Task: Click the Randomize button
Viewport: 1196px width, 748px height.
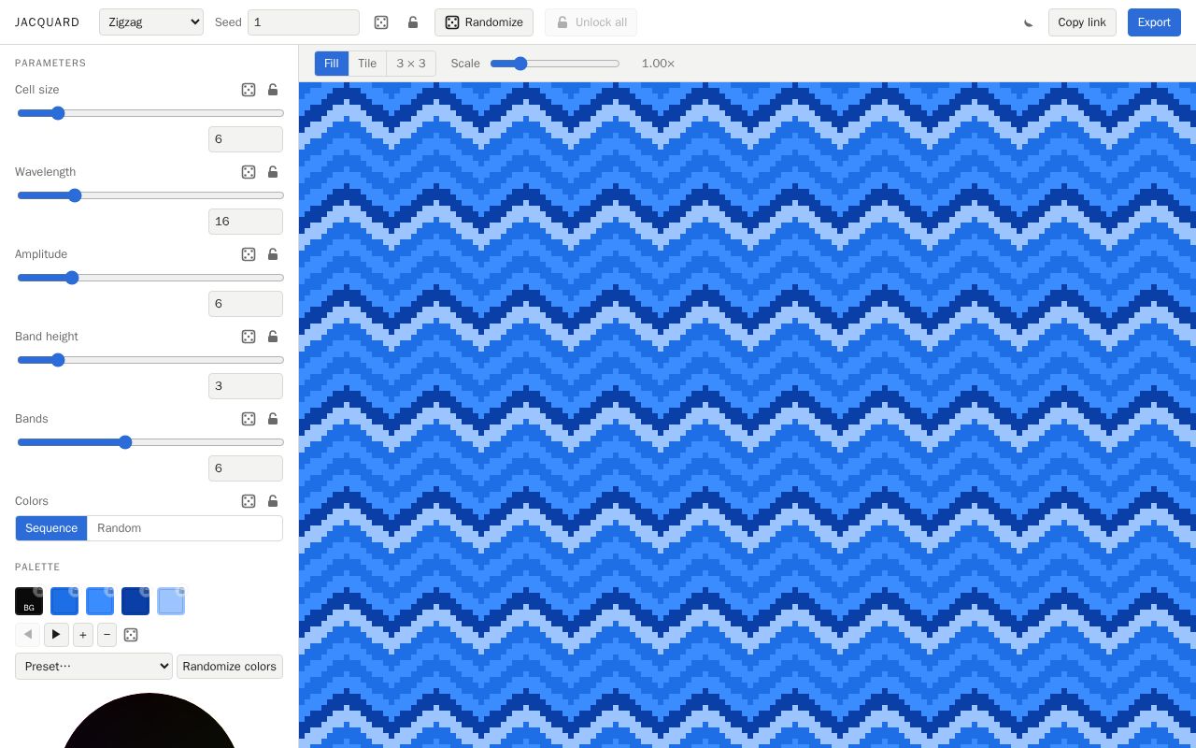Action: tap(484, 22)
